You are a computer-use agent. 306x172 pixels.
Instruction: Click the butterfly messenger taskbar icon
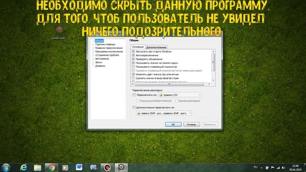tap(93, 168)
